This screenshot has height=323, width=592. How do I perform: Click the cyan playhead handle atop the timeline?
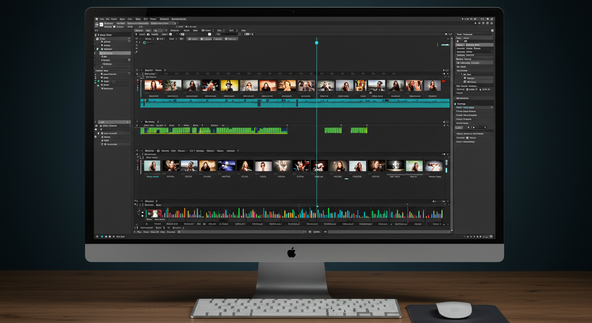(317, 42)
